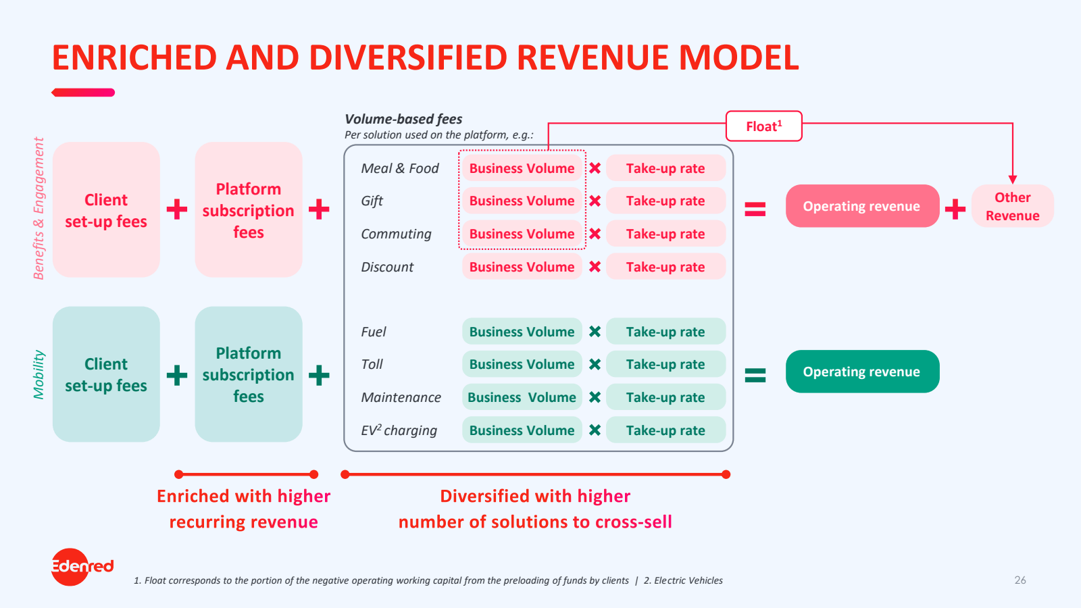Click Take-up rate in EV charging row
This screenshot has width=1081, height=608.
666,430
